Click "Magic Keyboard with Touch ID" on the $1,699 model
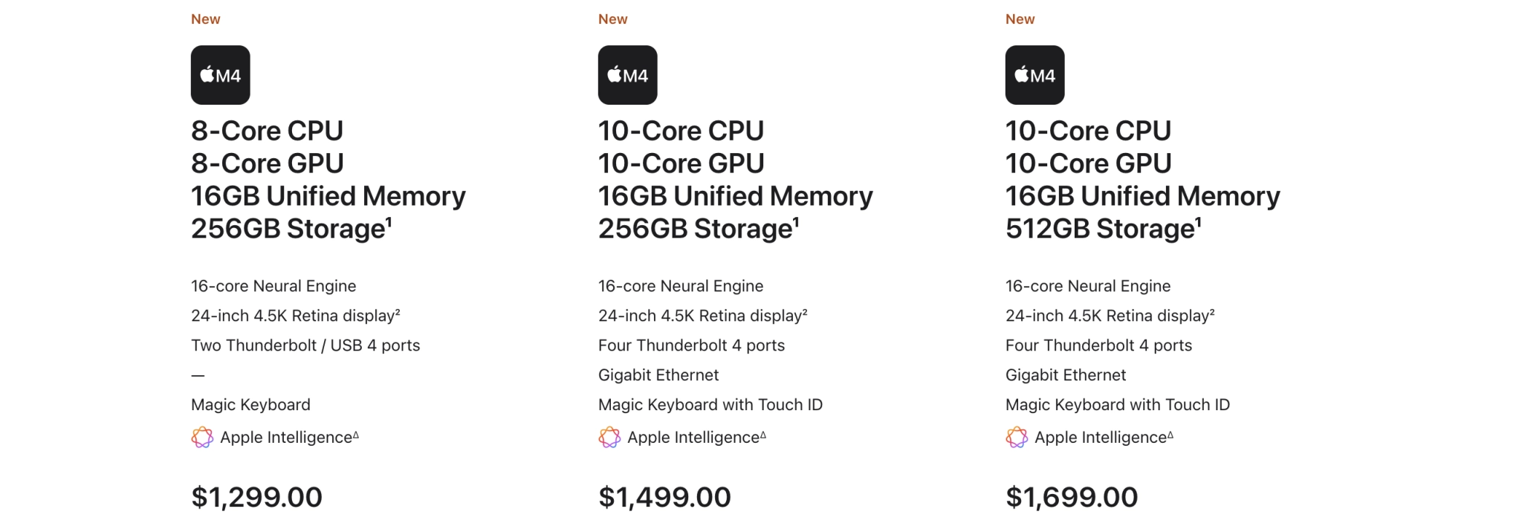The image size is (1522, 526). 1117,405
